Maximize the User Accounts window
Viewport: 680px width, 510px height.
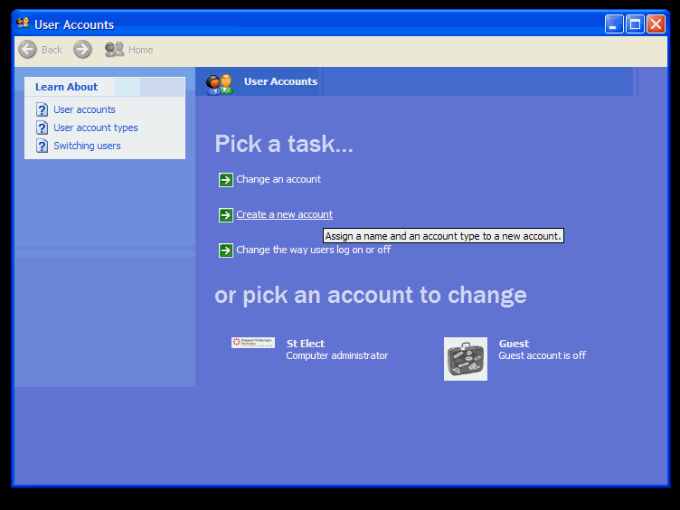pos(635,24)
